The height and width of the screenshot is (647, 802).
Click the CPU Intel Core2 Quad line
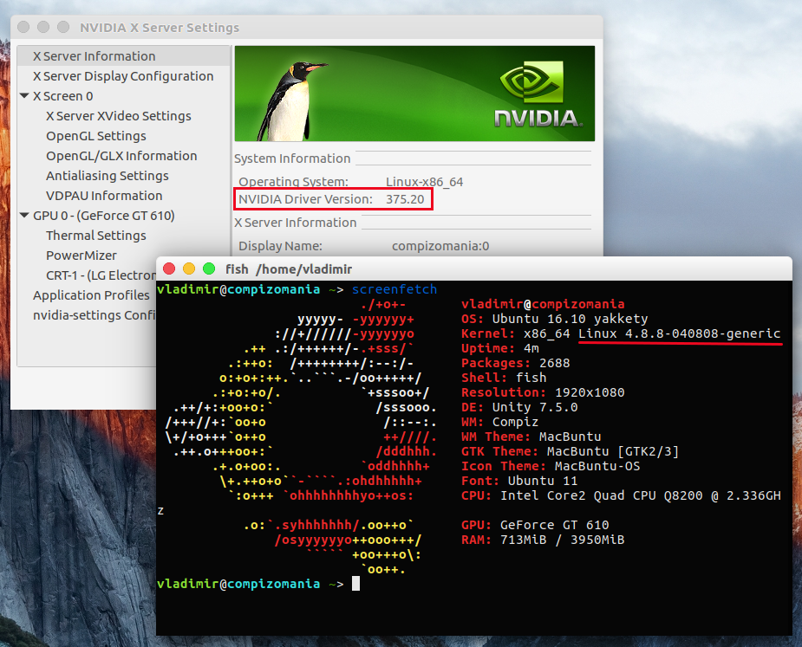pos(621,495)
